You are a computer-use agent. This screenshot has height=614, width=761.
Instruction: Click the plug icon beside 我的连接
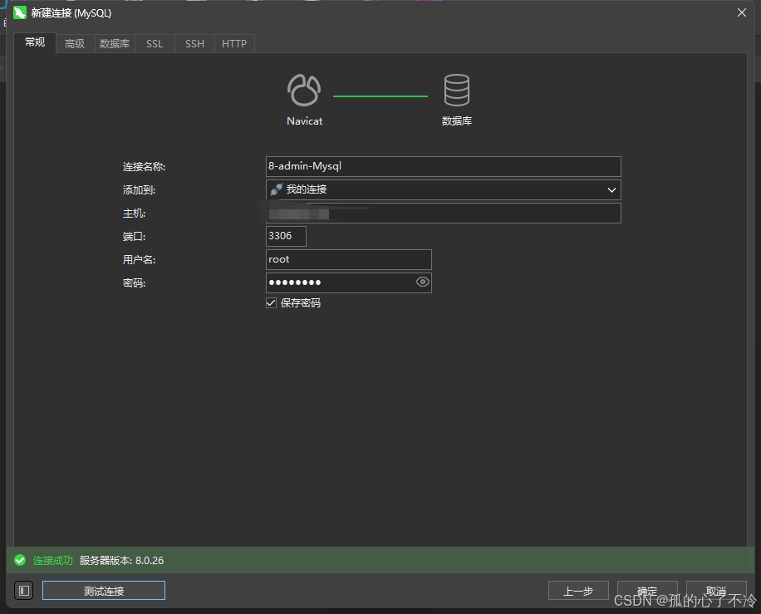tap(276, 189)
